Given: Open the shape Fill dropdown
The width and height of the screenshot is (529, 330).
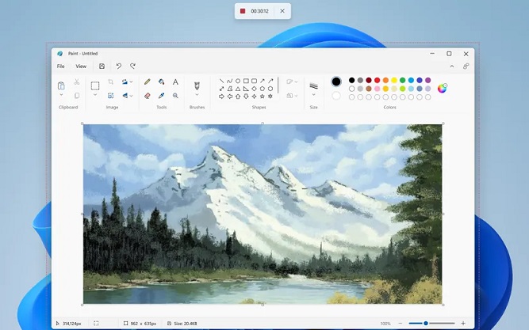Looking at the screenshot, I should pyautogui.click(x=292, y=96).
